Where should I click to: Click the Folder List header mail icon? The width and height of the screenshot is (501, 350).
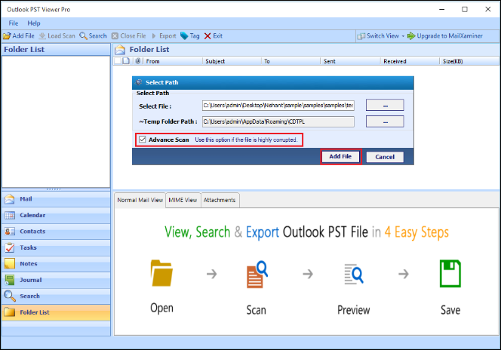pyautogui.click(x=120, y=50)
